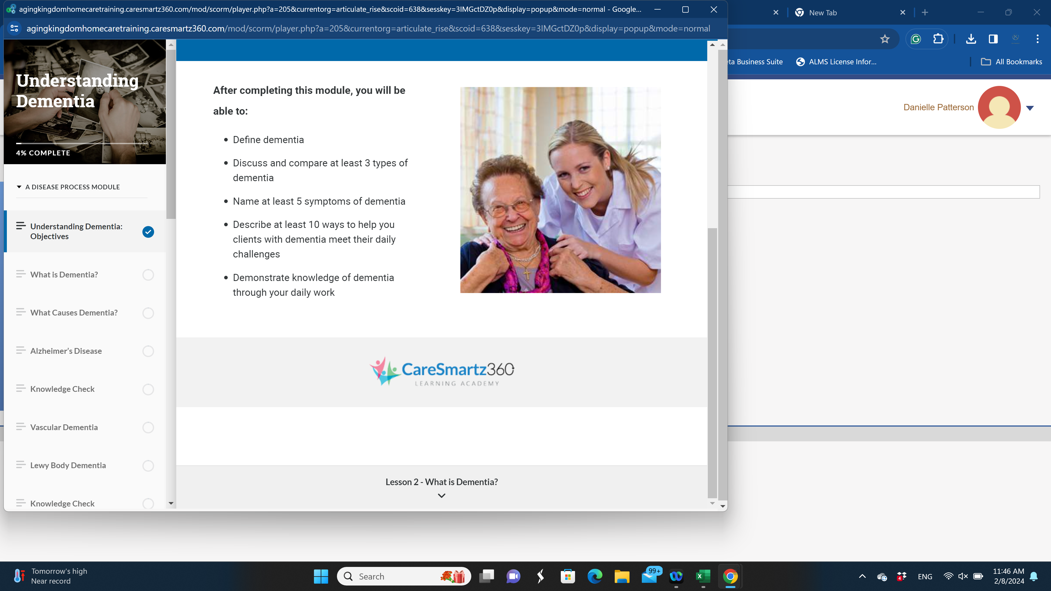Open the Grammarly extension icon
This screenshot has width=1051, height=591.
(916, 39)
